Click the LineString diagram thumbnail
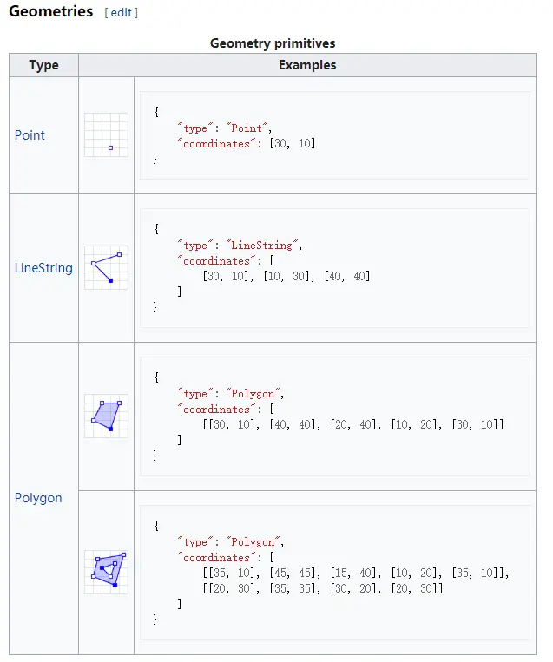 (106, 267)
